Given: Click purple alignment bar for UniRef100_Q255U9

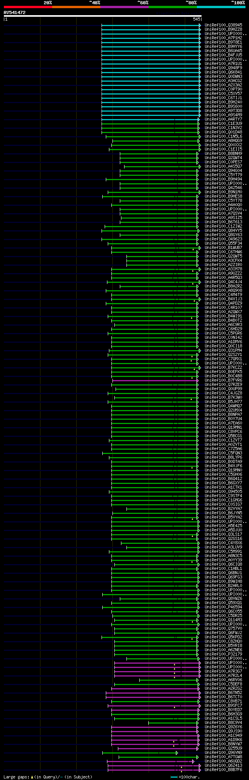Looking at the screenshot, I should [158, 748].
